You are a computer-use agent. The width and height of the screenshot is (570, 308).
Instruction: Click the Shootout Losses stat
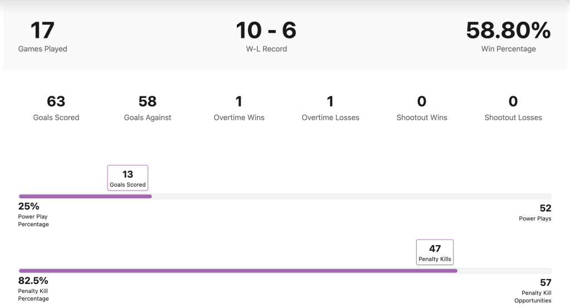[x=513, y=101]
